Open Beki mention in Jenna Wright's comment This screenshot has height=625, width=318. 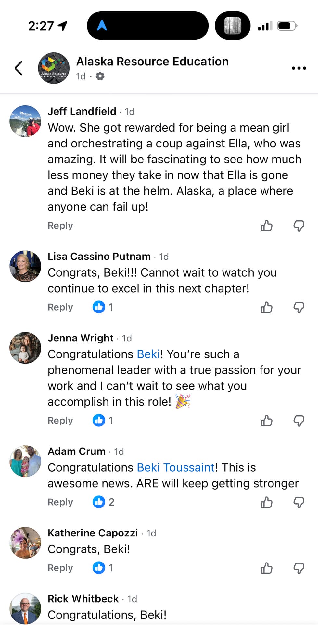[148, 354]
